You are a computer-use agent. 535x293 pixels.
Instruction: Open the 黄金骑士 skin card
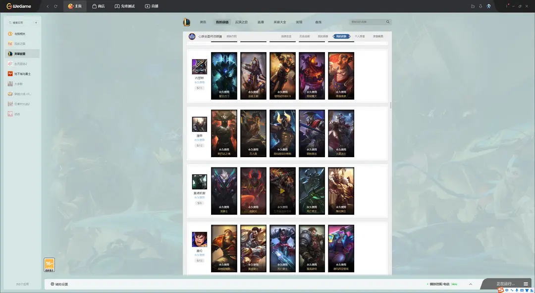pos(253,248)
